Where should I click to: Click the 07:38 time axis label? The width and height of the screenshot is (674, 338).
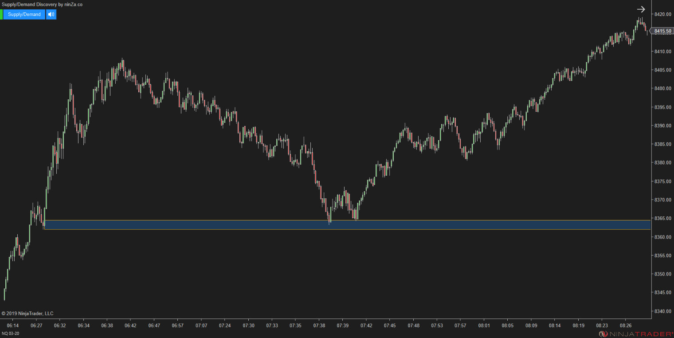tap(320, 325)
